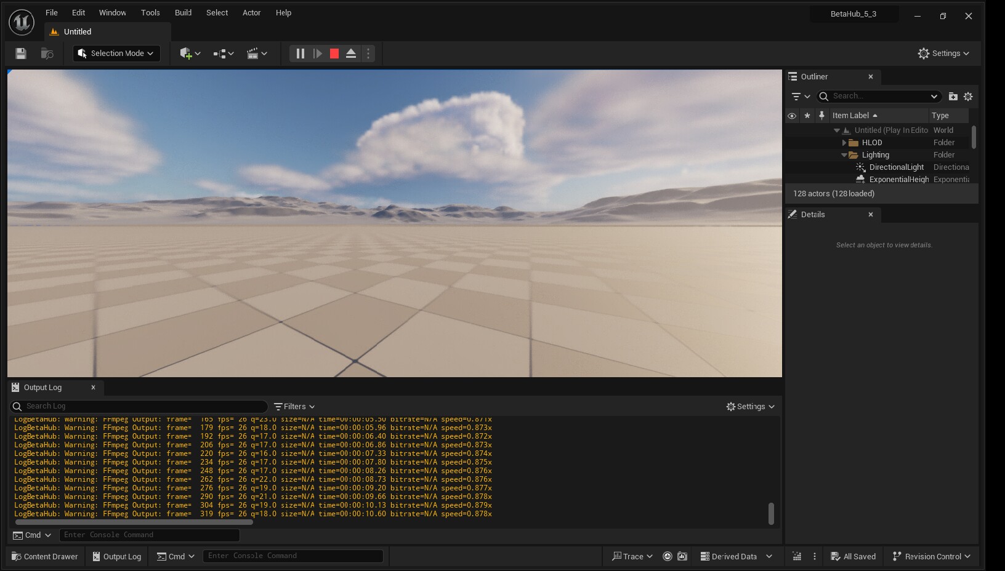Open Outliner settings gear
The height and width of the screenshot is (571, 1005).
click(968, 97)
